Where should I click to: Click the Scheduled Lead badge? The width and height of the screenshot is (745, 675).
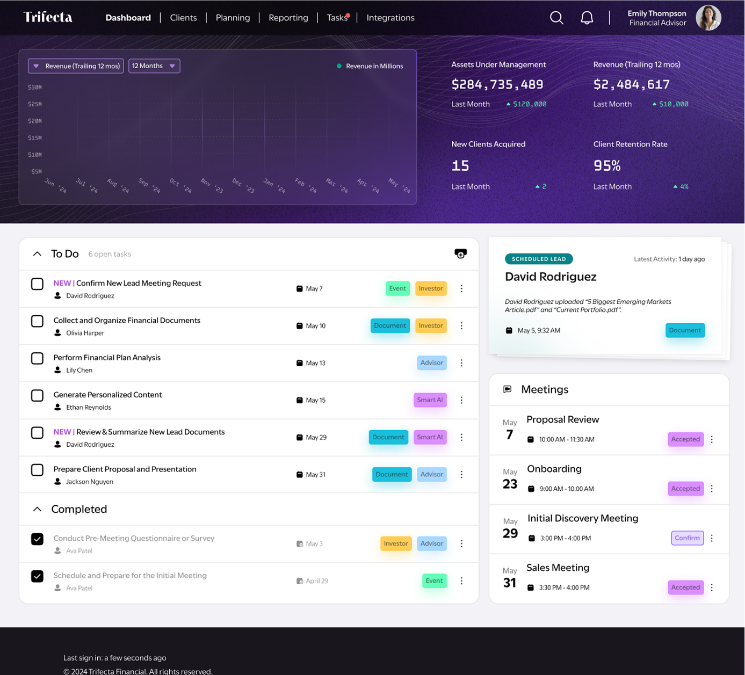[539, 259]
